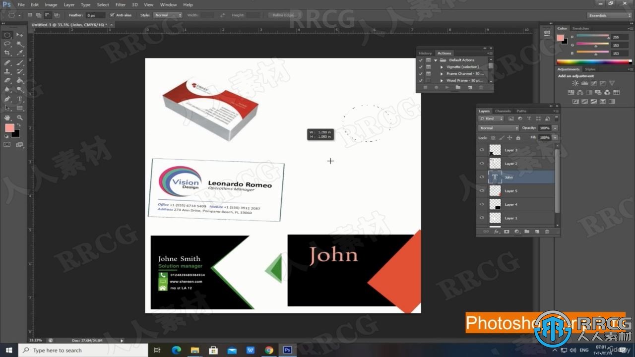Image resolution: width=635 pixels, height=357 pixels.
Task: Open the Style dropdown in options bar
Action: click(x=168, y=15)
